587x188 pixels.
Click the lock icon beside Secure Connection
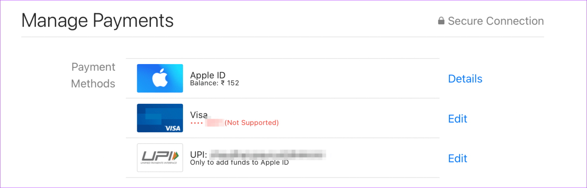(x=441, y=21)
